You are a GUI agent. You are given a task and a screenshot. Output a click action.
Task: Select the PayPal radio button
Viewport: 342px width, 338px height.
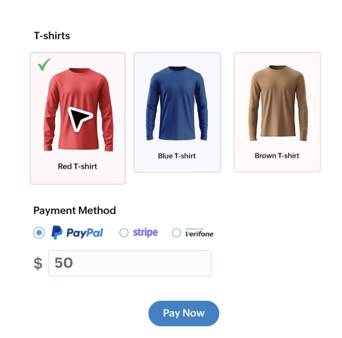(38, 232)
